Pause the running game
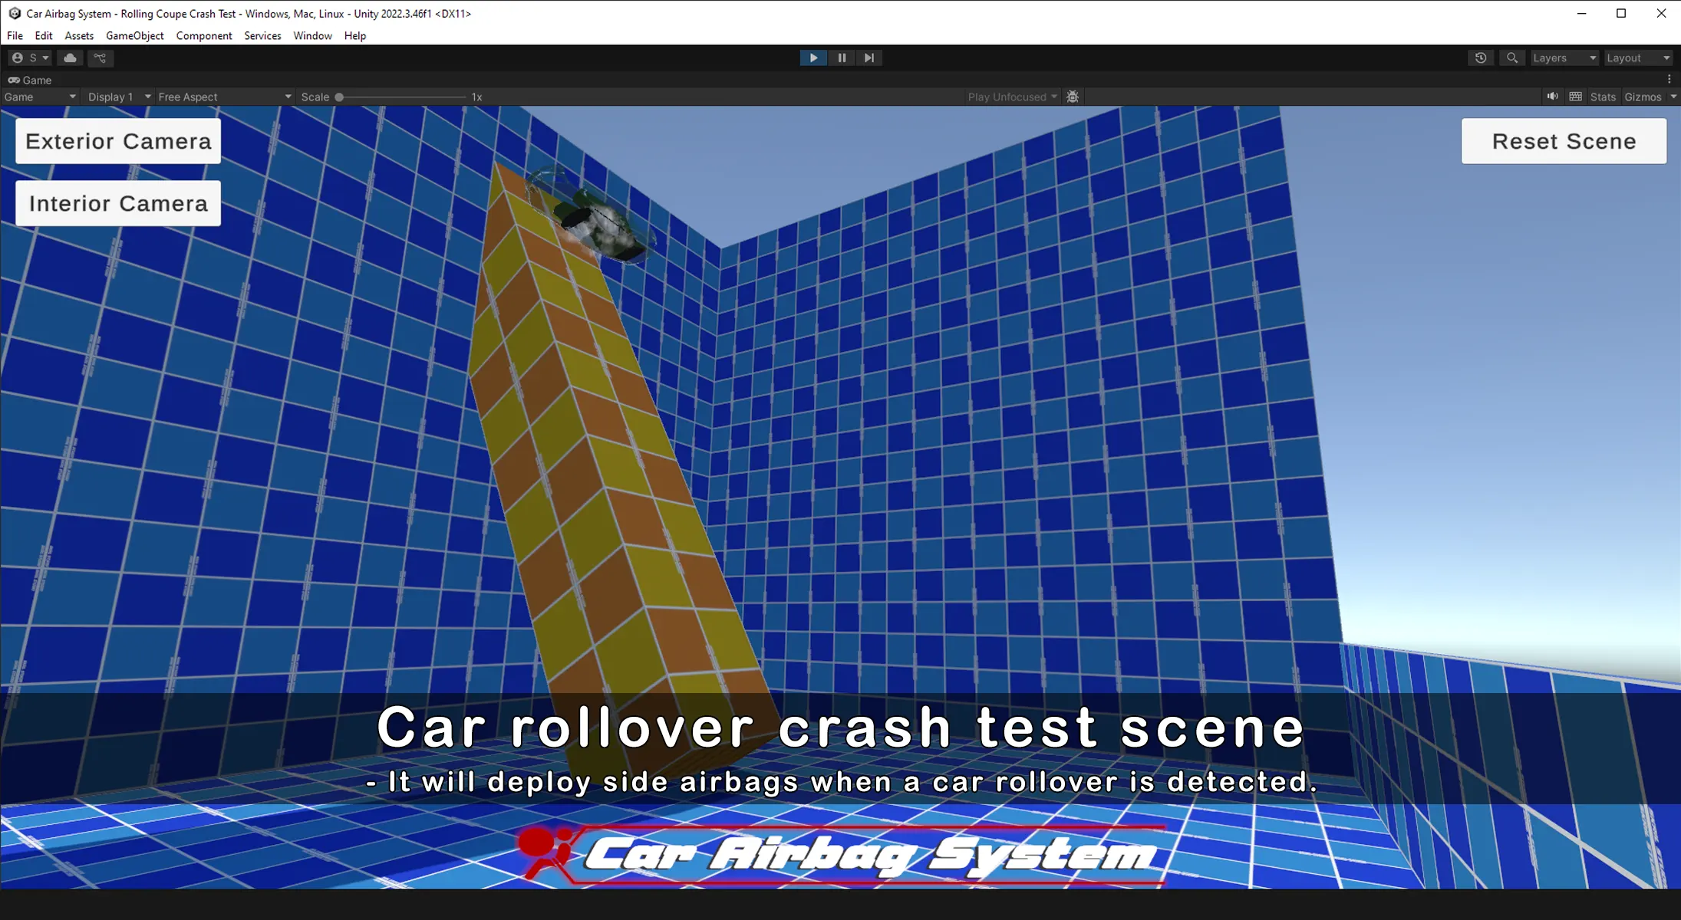1681x920 pixels. 842,58
